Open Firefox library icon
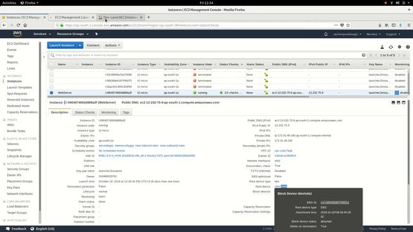Viewport: 413px width, 232px height. 387,25
